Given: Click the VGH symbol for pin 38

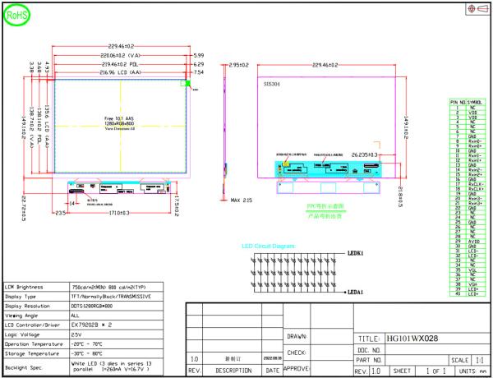Looking at the screenshot, I should (472, 284).
